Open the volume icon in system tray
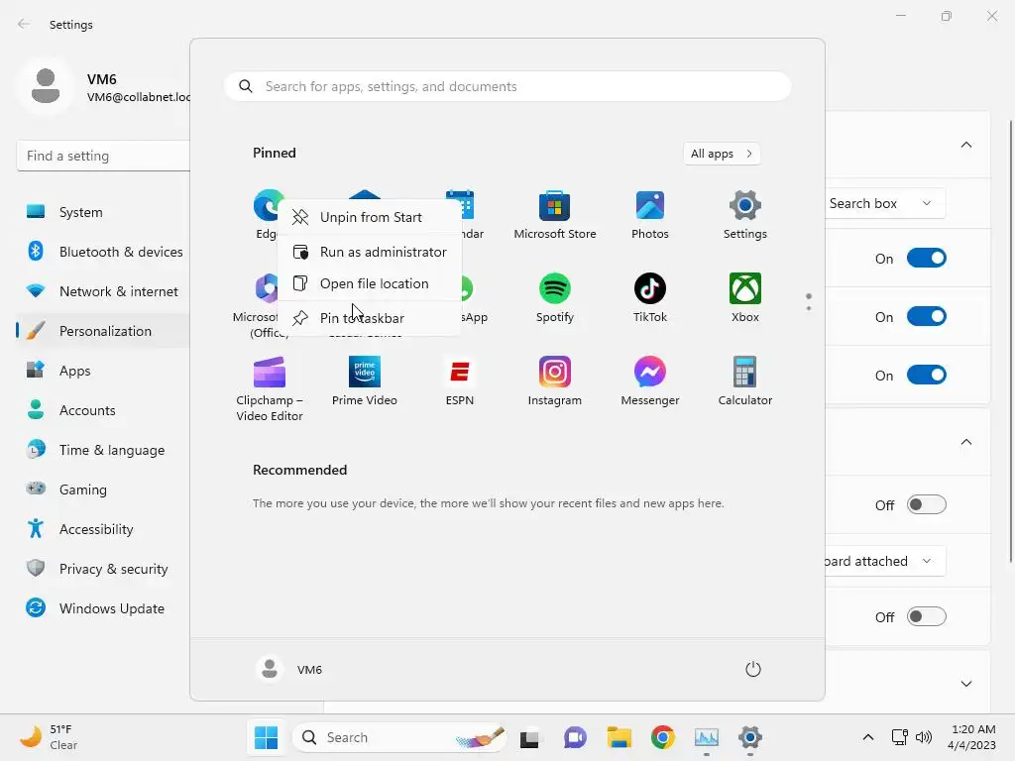Viewport: 1015px width, 761px height. click(924, 737)
